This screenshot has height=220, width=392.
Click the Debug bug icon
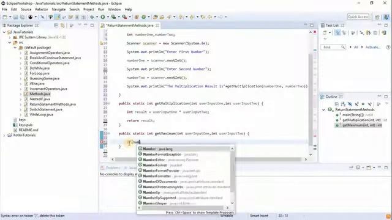[92, 17]
